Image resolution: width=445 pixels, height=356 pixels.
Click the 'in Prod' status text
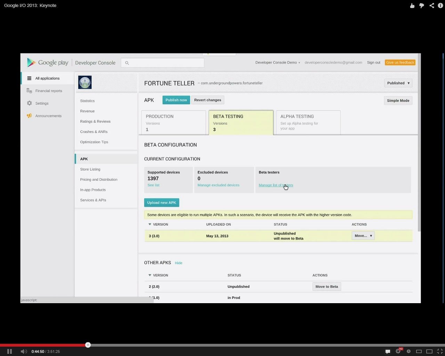tap(234, 298)
